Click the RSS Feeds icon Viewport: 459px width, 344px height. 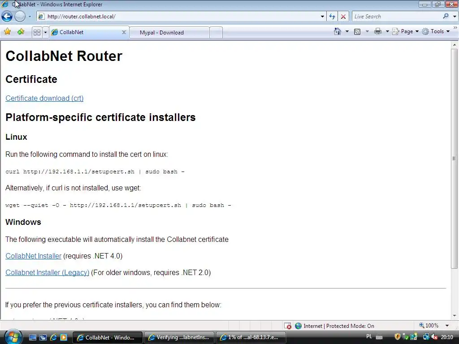(x=357, y=32)
